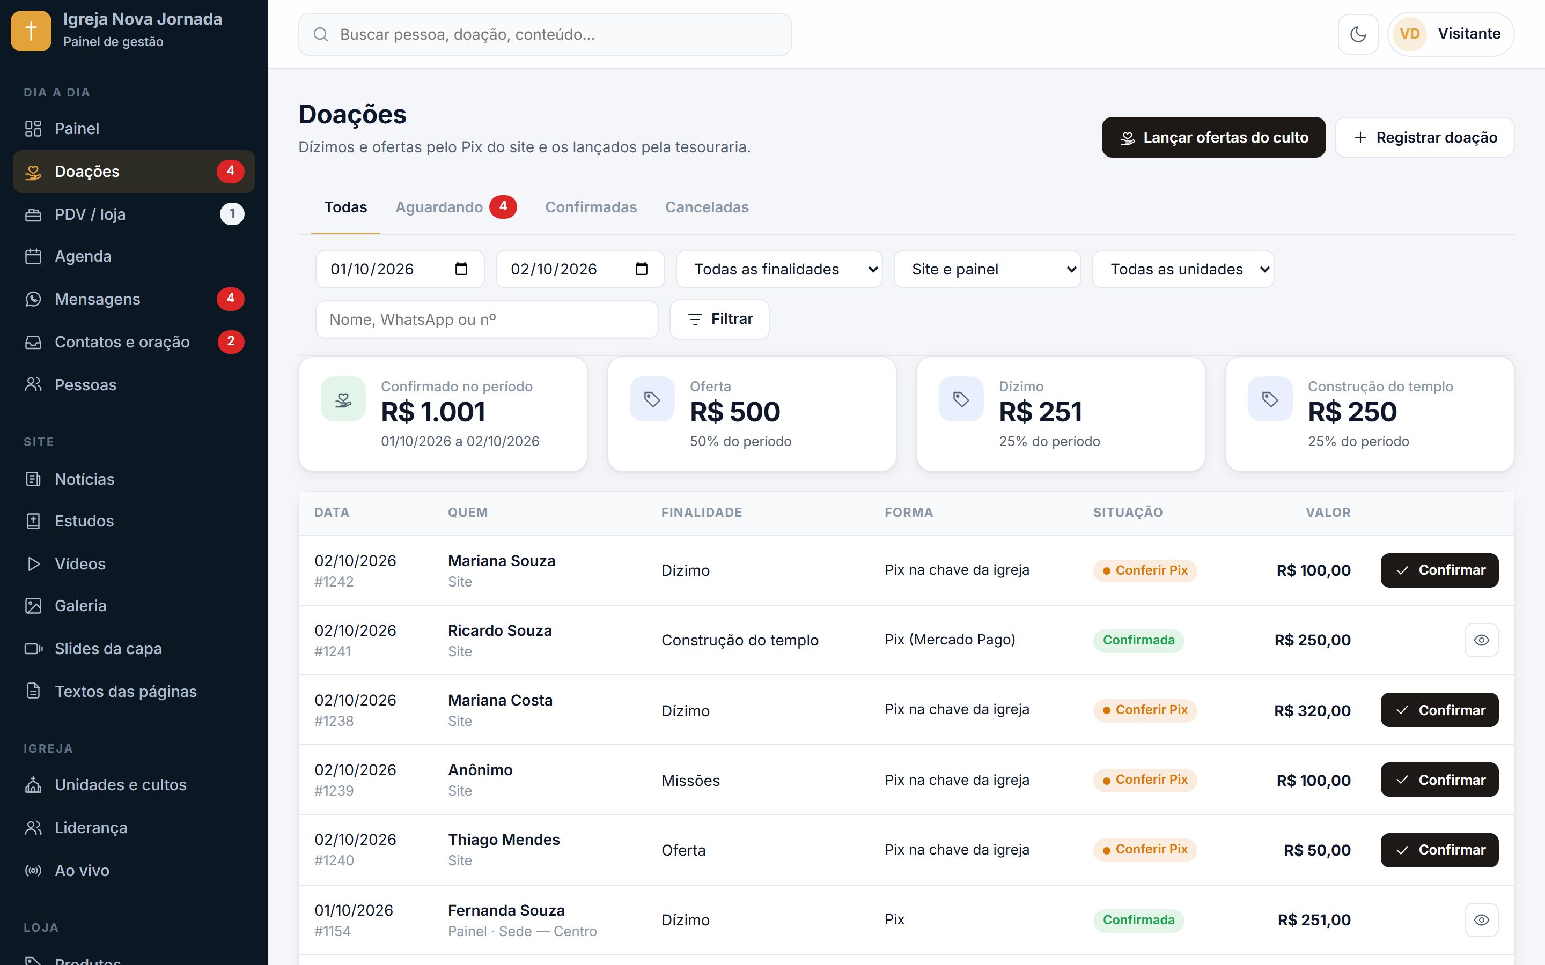Switch to Canceladas tab
Image resolution: width=1545 pixels, height=965 pixels.
pyautogui.click(x=707, y=207)
